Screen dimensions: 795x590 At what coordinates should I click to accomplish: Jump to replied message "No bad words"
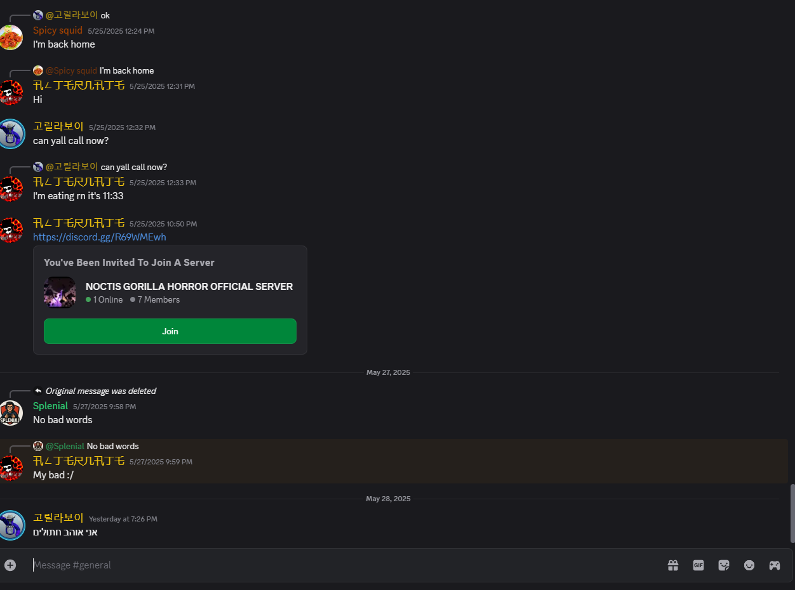point(112,446)
